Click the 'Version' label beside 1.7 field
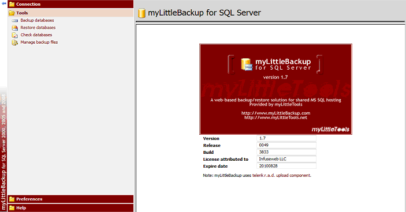This screenshot has height=212, width=406. click(x=211, y=138)
